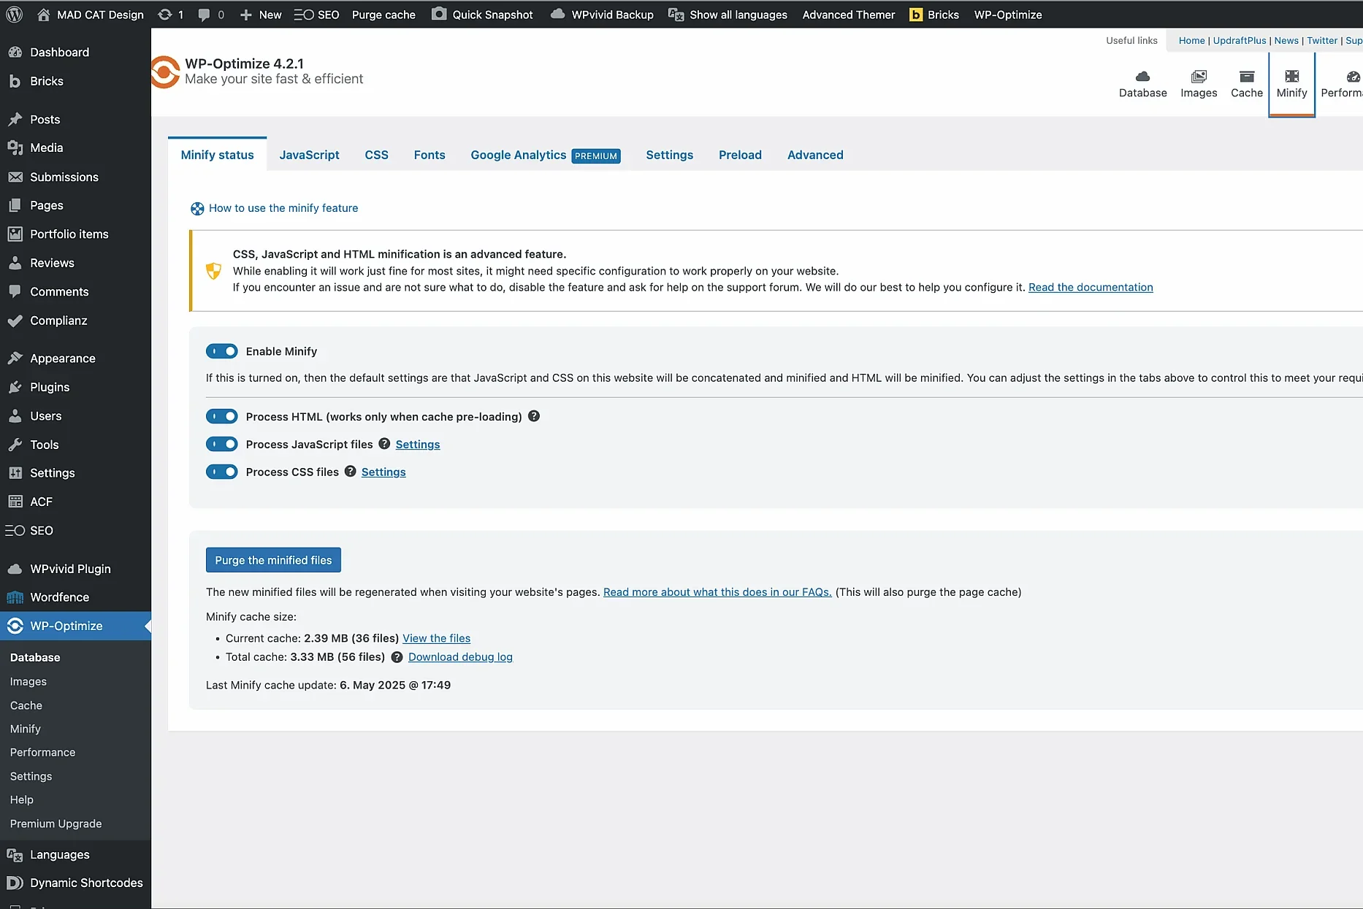Viewport: 1363px width, 909px height.
Task: Click help icon beside Process HTML
Action: [x=534, y=416]
